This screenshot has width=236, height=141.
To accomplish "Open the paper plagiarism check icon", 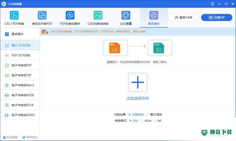I will [126, 15].
